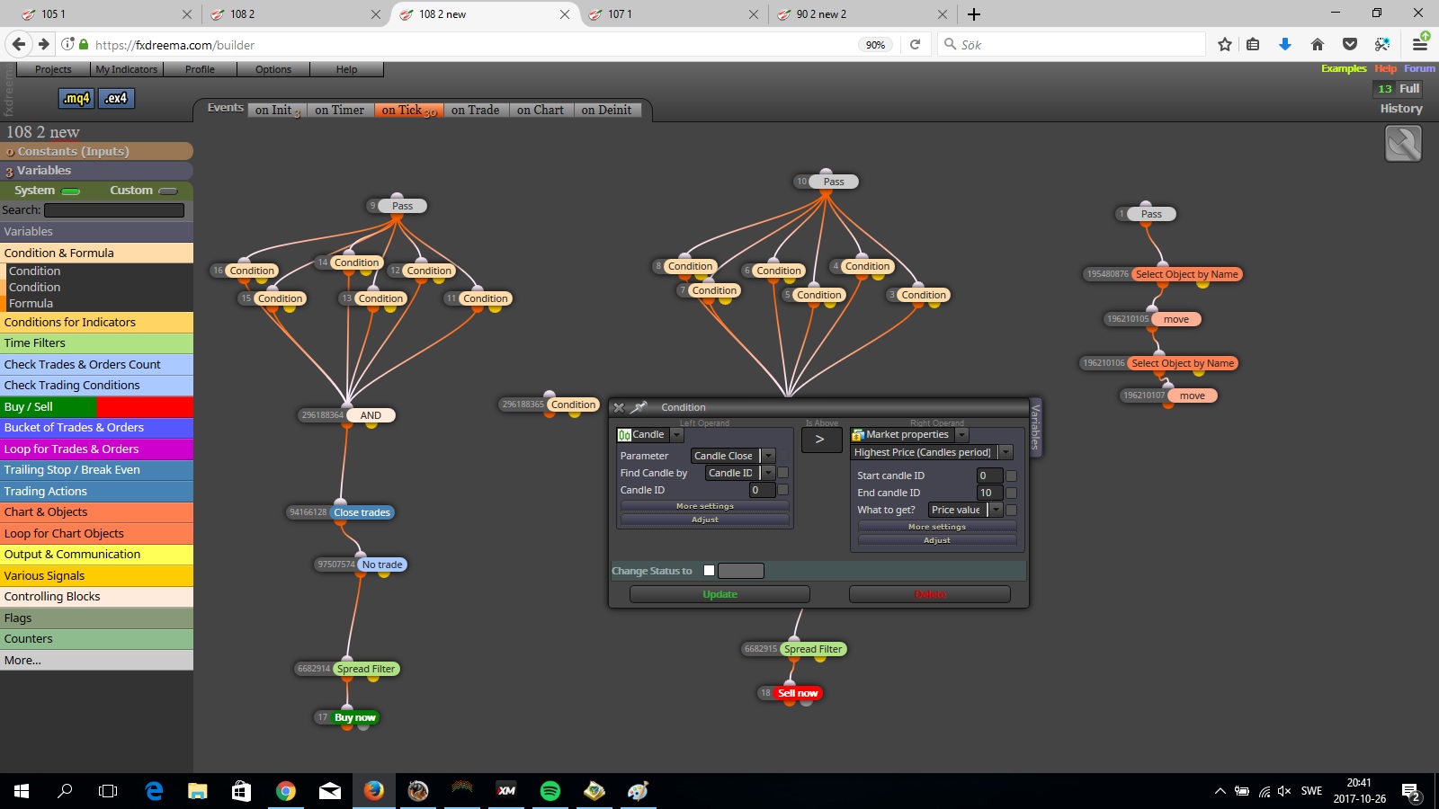Export the project as .ex4
The height and width of the screenshot is (809, 1439).
(116, 98)
